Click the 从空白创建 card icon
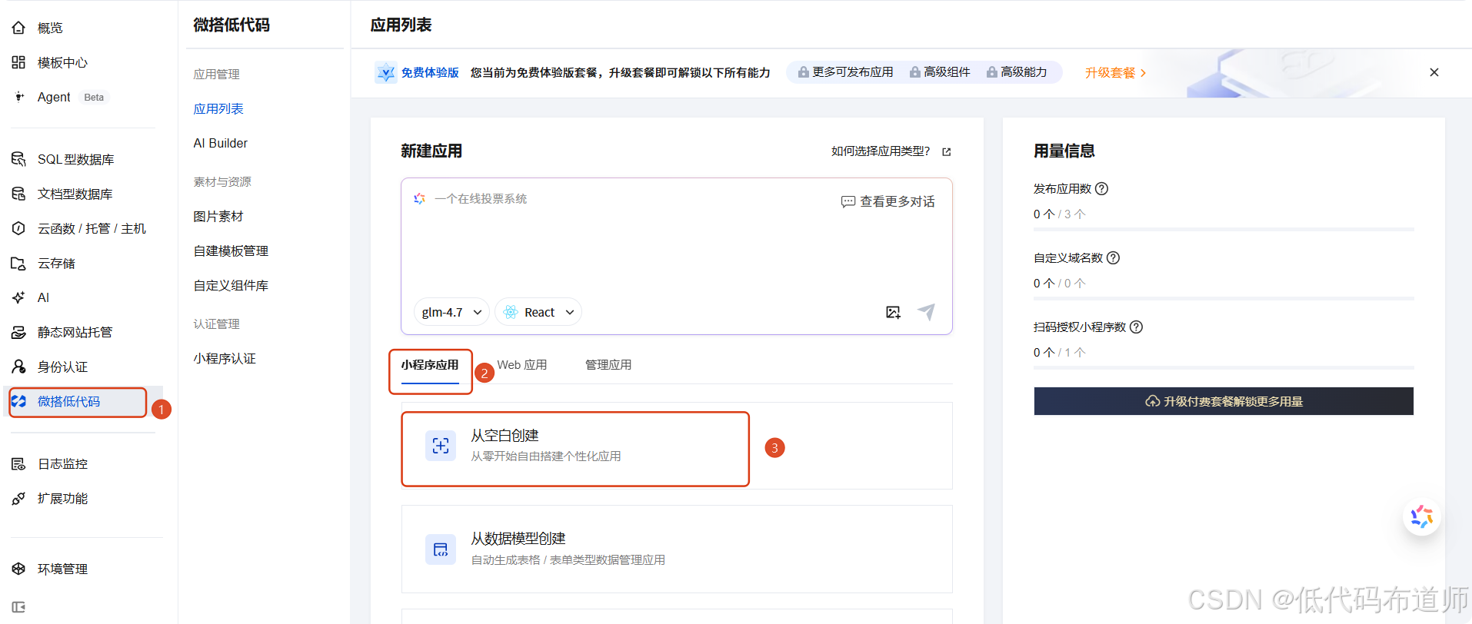1472x624 pixels. coord(441,446)
